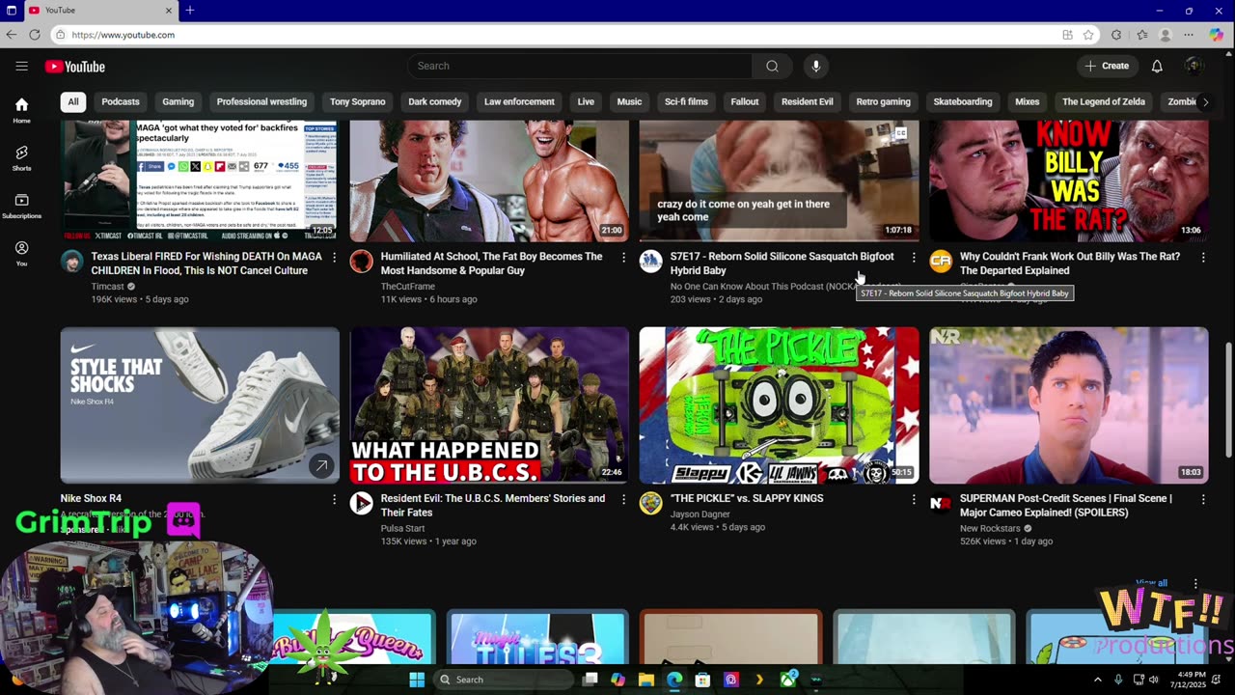Select the Skateboarding chip

pyautogui.click(x=962, y=101)
